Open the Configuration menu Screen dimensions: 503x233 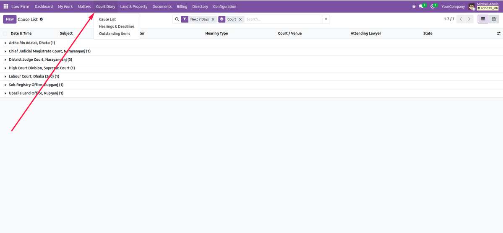tap(224, 6)
